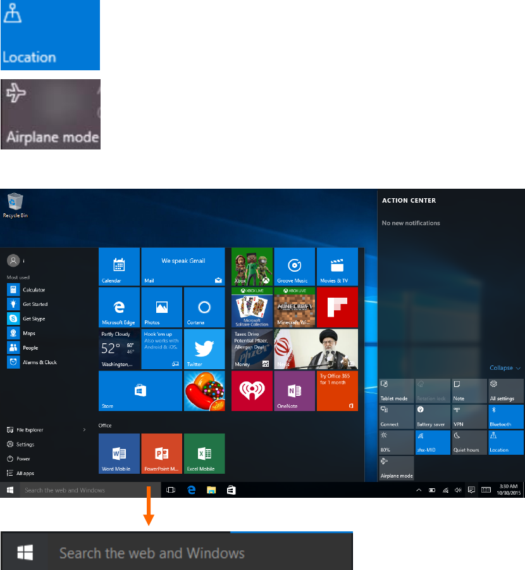Viewport: 525px width, 570px height.
Task: Click the Action Center notification tray icon
Action: pos(471,490)
